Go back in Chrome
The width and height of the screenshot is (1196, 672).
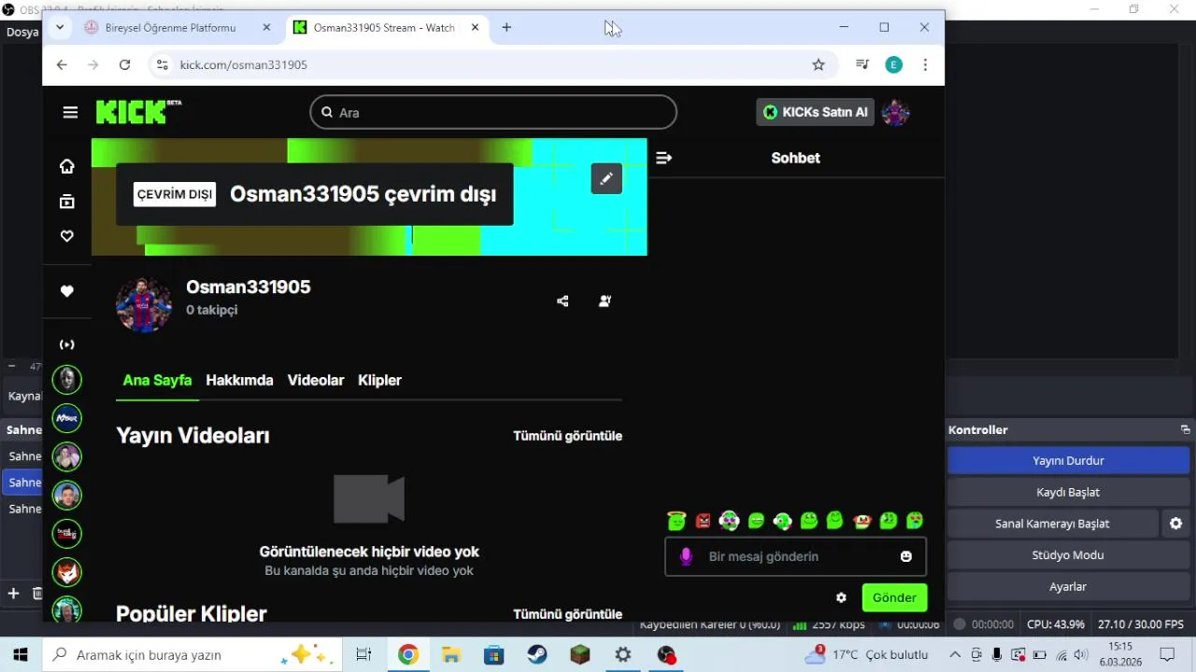pyautogui.click(x=62, y=64)
